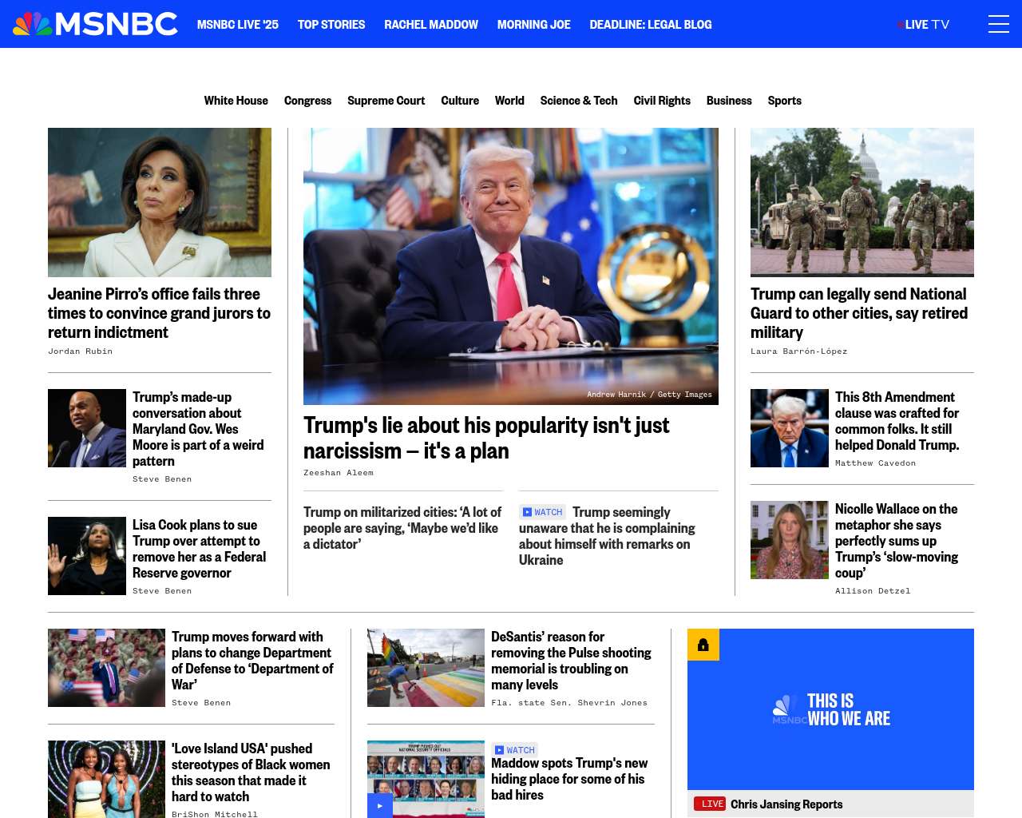
Task: Click the red LIVE badge near Chris Jansing
Action: coord(709,804)
